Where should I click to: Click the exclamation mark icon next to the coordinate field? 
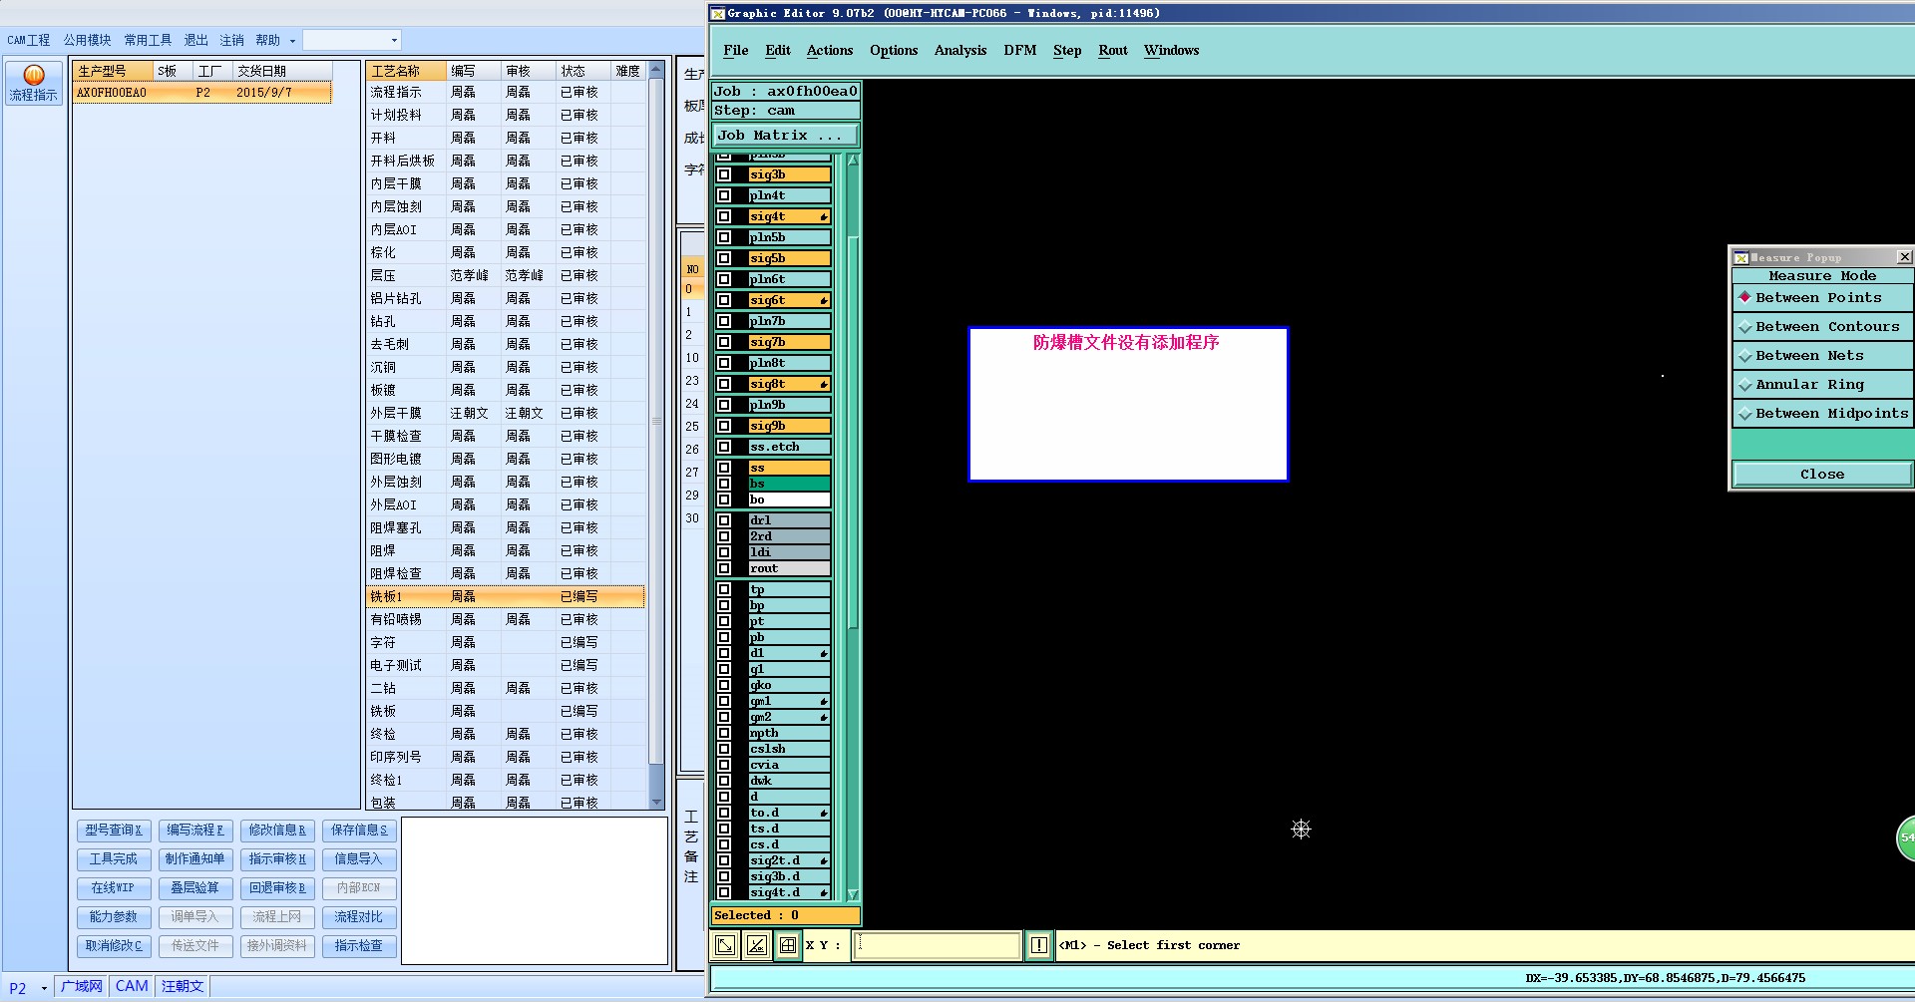(1039, 945)
